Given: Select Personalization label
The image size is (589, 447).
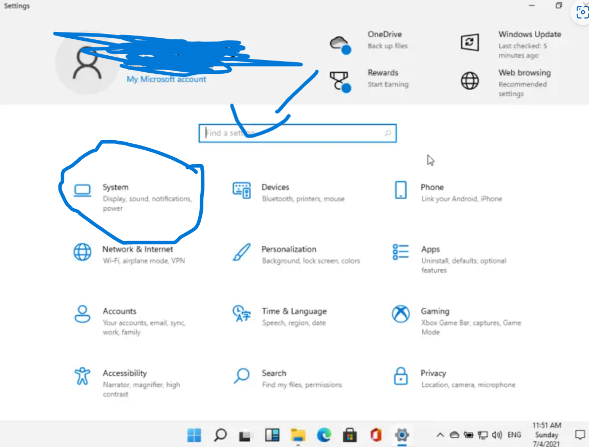Looking at the screenshot, I should pyautogui.click(x=289, y=249).
